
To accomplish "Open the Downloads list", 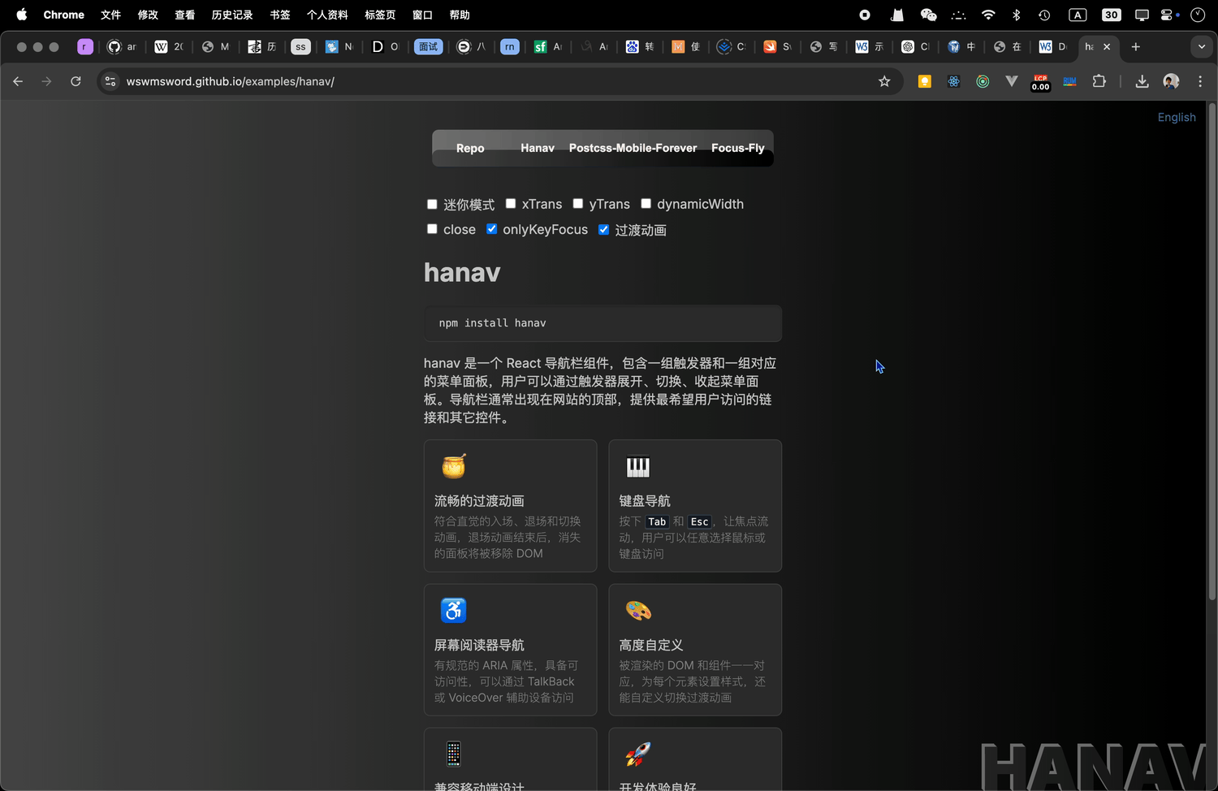I will click(1142, 81).
